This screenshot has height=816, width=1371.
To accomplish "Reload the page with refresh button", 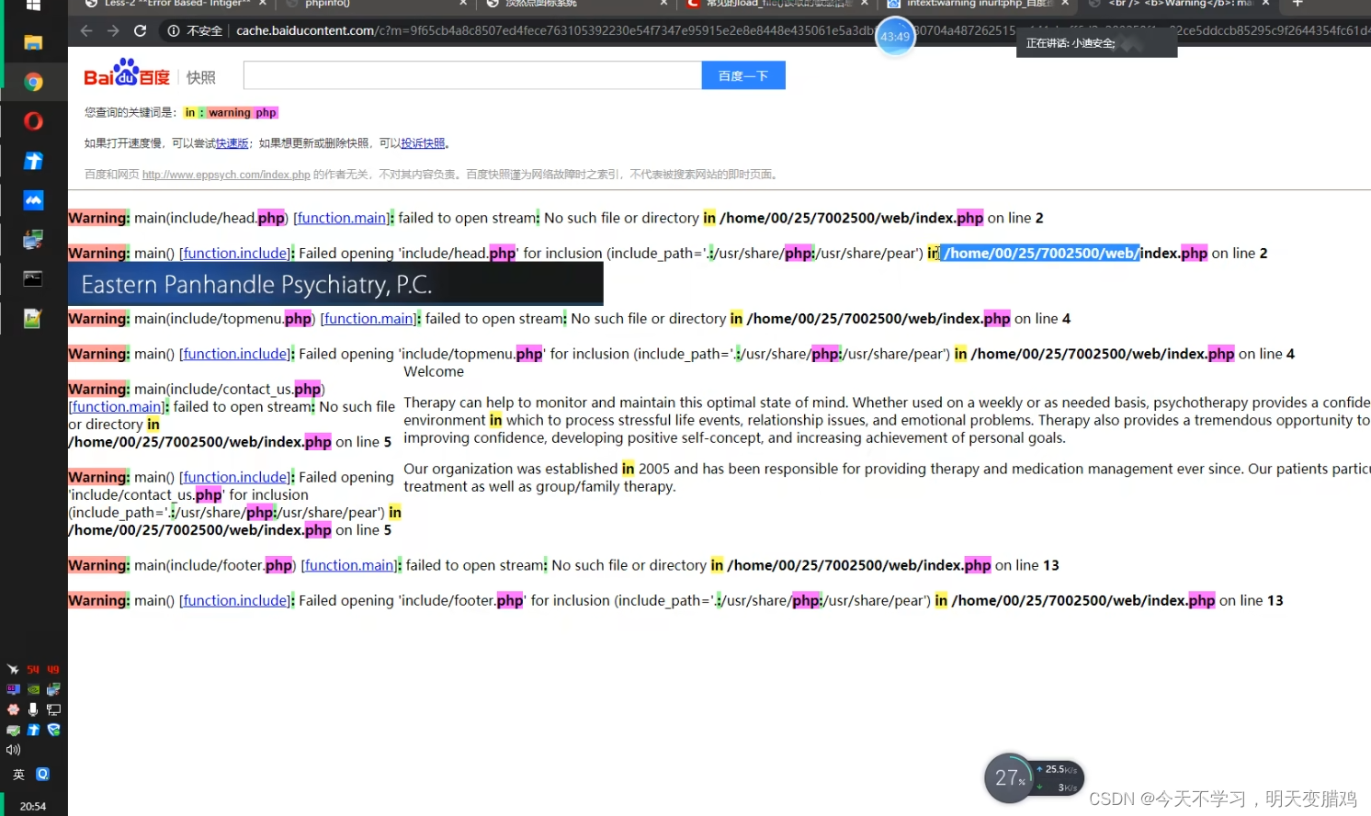I will pyautogui.click(x=141, y=30).
